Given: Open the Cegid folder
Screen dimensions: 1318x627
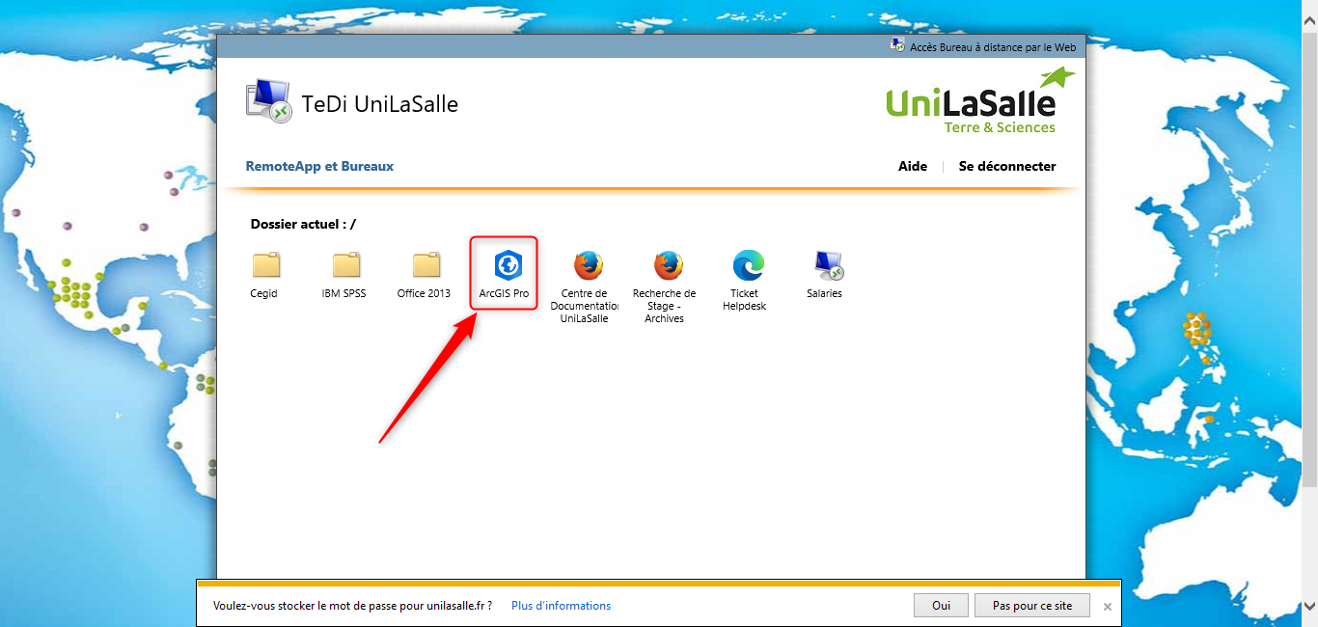Looking at the screenshot, I should (x=264, y=274).
